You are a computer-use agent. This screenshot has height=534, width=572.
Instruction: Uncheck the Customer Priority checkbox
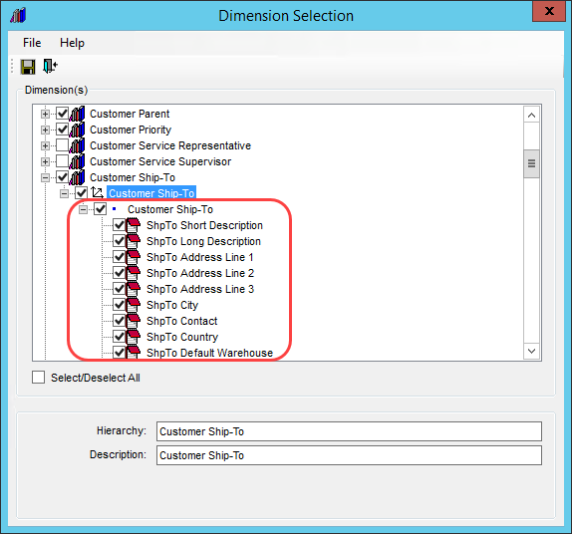[62, 130]
